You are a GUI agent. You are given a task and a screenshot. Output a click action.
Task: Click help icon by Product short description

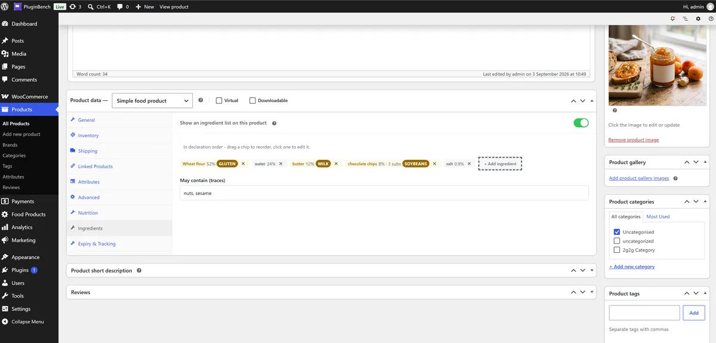click(139, 270)
